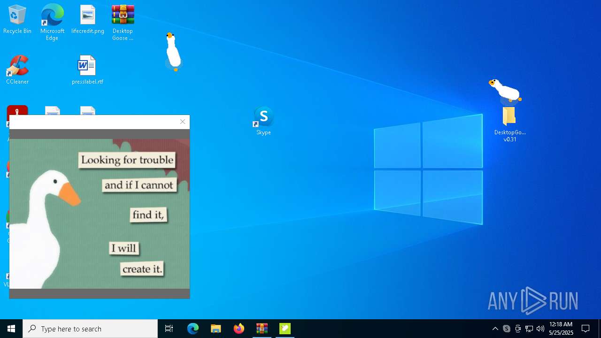Open Firefox from the taskbar

tap(239, 329)
